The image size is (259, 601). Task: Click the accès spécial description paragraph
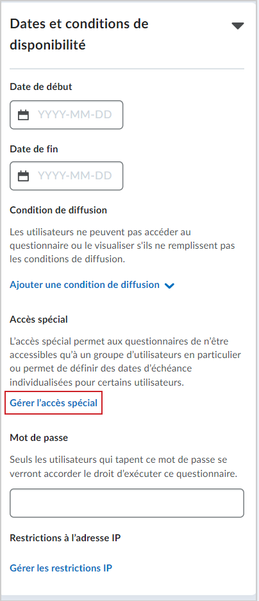point(125,361)
